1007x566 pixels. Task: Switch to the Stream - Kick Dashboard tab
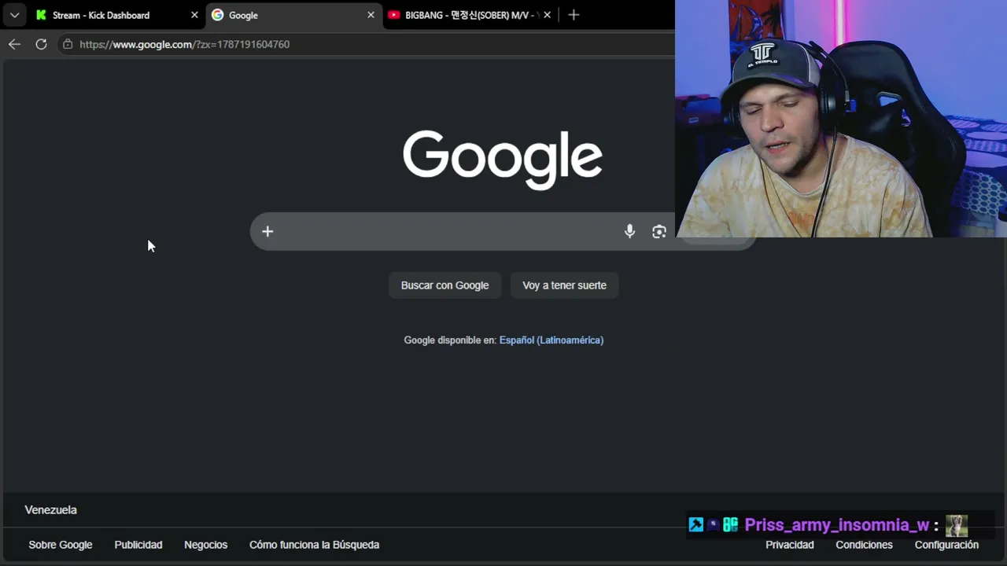click(116, 15)
